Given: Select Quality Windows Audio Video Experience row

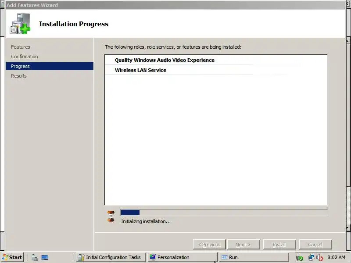Looking at the screenshot, I should pos(216,60).
